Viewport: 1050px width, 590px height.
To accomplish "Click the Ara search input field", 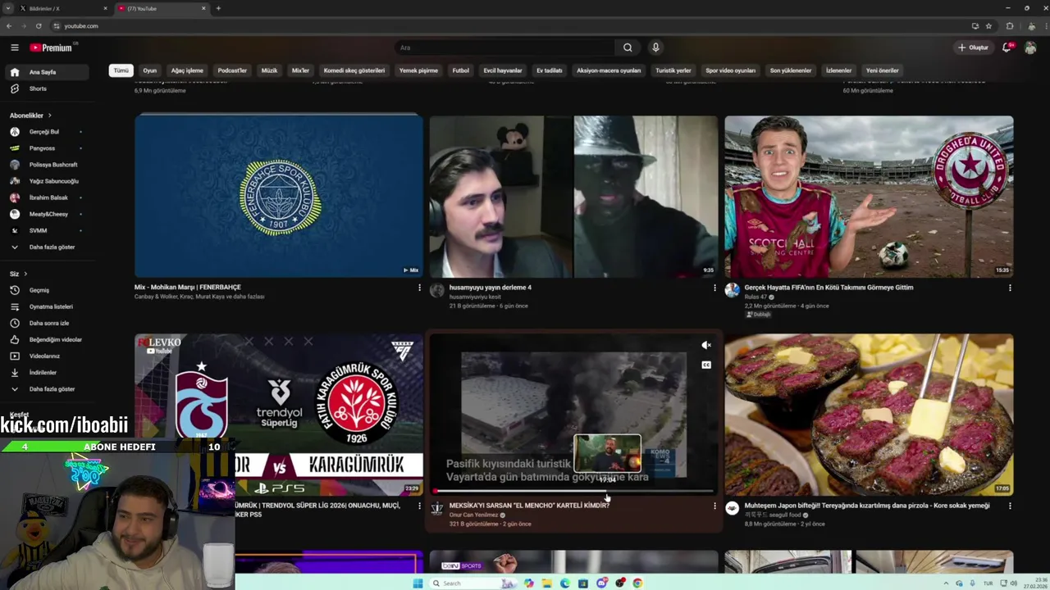I will click(504, 48).
